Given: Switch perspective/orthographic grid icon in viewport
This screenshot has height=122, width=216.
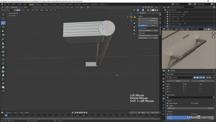Looking at the screenshot, I should [x=134, y=34].
